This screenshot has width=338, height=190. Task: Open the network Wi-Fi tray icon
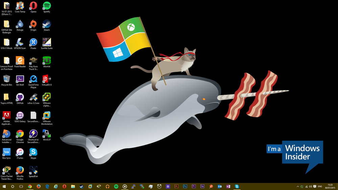click(x=306, y=187)
